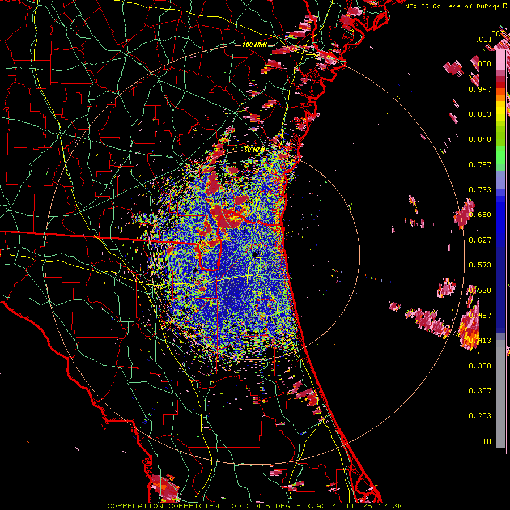Click the 4 JUL 25 date in caption

(x=352, y=506)
